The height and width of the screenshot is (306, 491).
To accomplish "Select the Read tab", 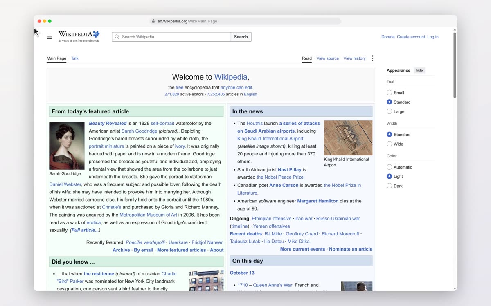I will coord(307,58).
